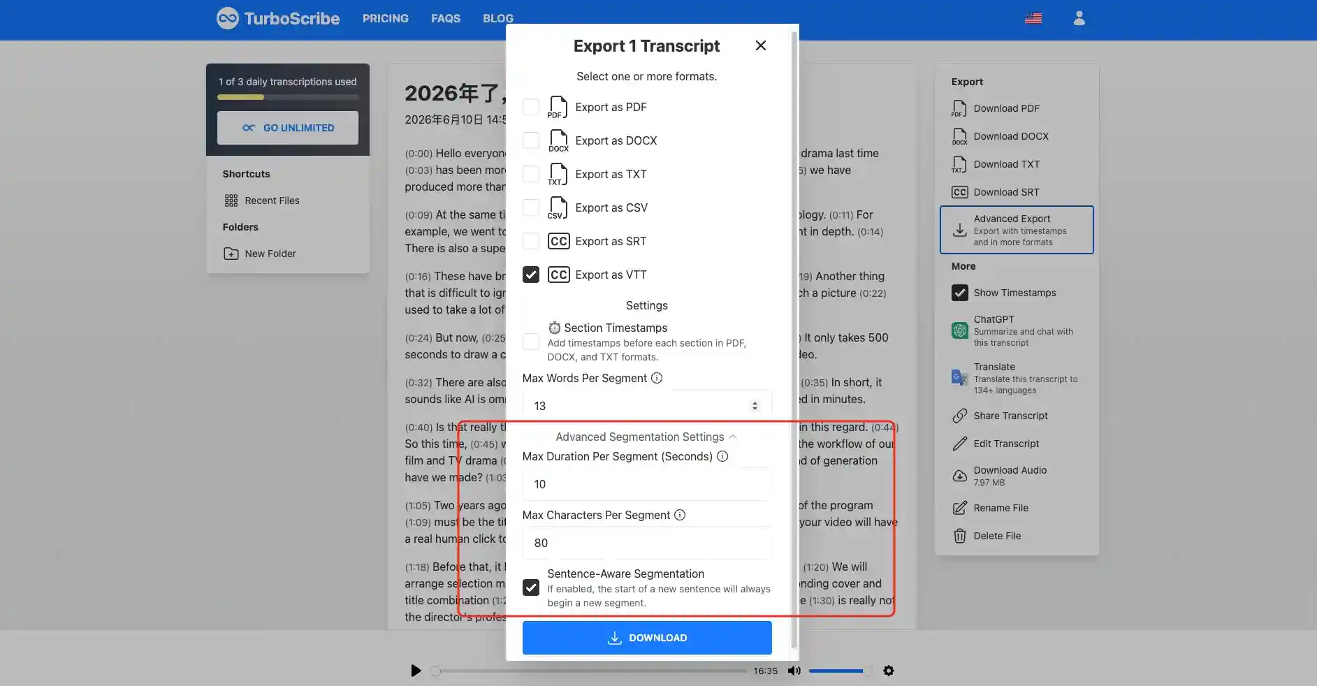Disable Sentence-Aware Segmentation checkbox
This screenshot has width=1317, height=686.
531,588
